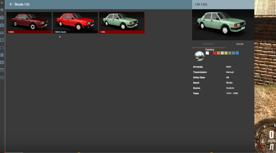Pick the orange factory color swatch
This screenshot has height=153, width=276.
218,53
